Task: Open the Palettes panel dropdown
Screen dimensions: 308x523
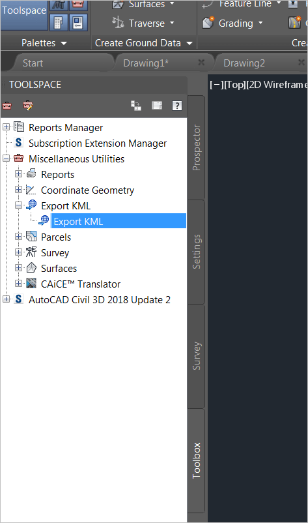Action: pos(44,43)
